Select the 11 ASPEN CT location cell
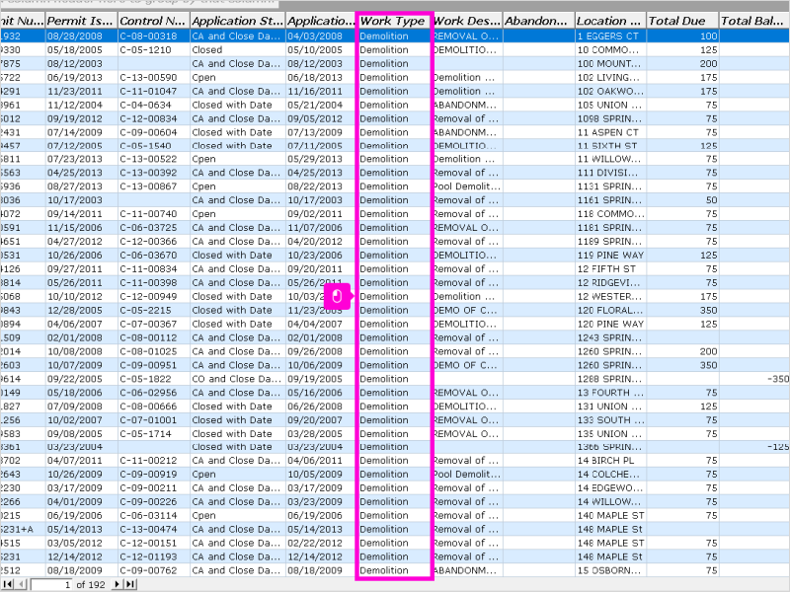The width and height of the screenshot is (790, 592). pos(610,132)
